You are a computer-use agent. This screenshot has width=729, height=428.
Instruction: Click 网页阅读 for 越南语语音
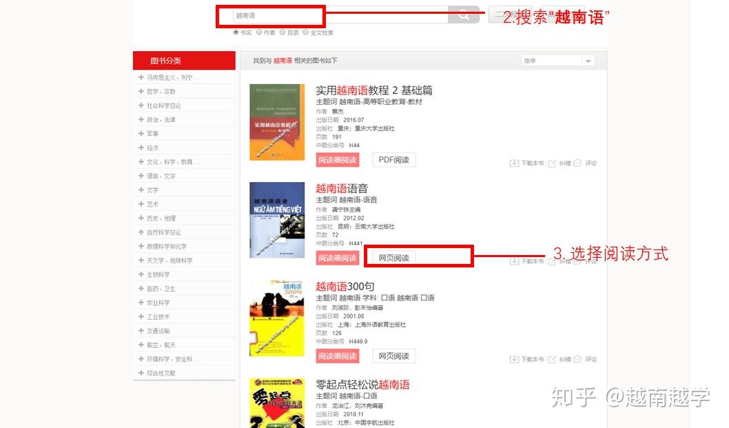tap(394, 258)
